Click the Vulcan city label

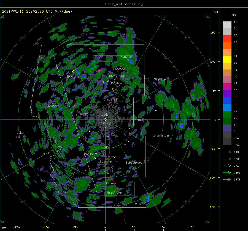click(140, 204)
